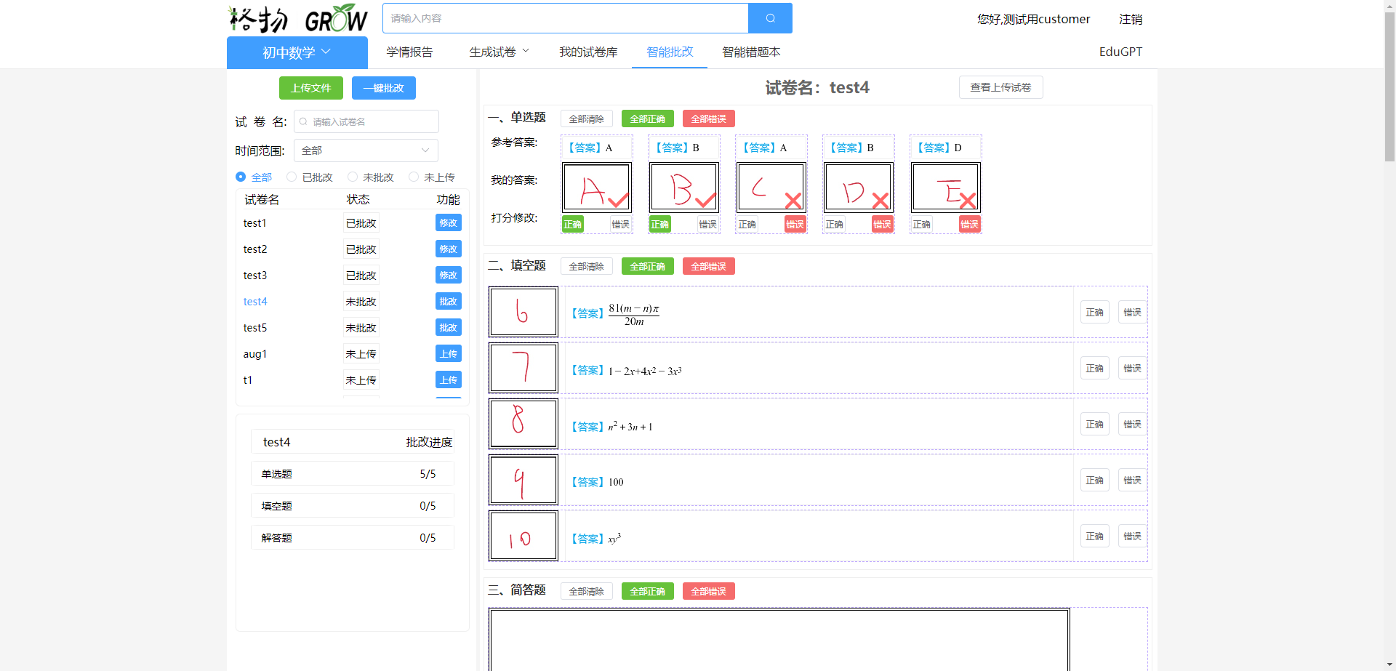The height and width of the screenshot is (671, 1396).
Task: Focus the 试卷名 search input
Action: point(366,121)
